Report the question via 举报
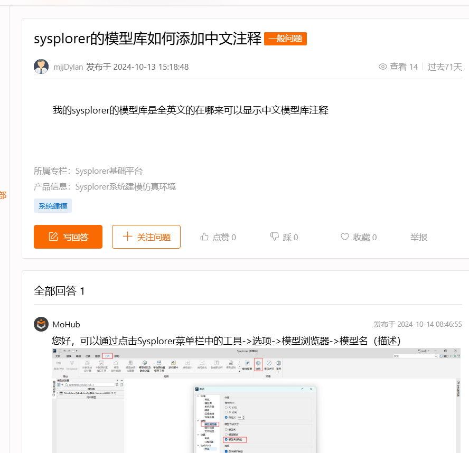The image size is (469, 453). (418, 237)
